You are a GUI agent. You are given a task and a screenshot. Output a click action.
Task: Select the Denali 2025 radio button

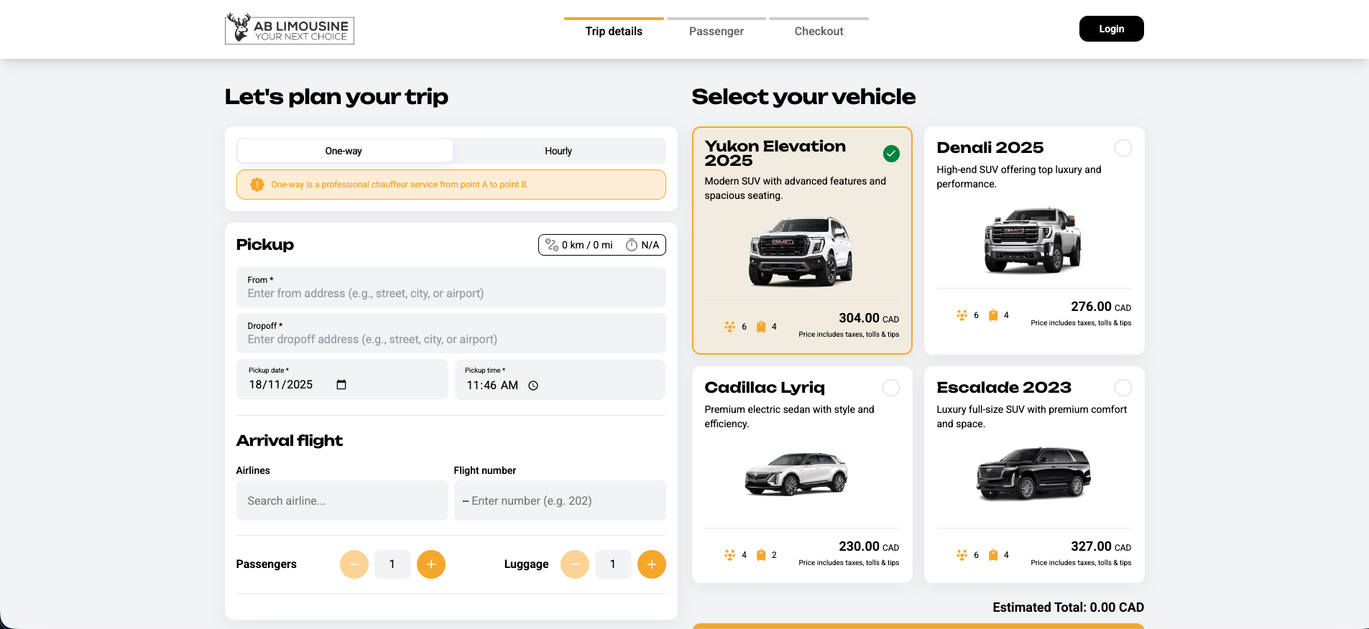pyautogui.click(x=1123, y=148)
